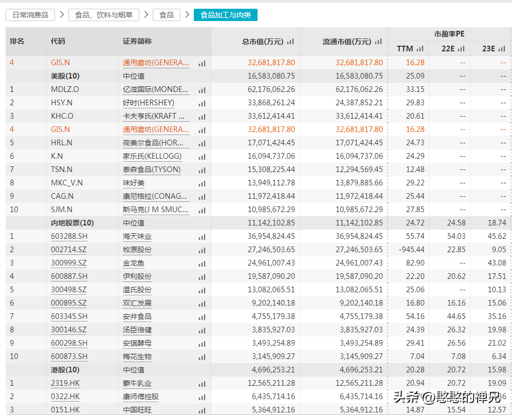Open chart icon for 蒙牛乳业 row

click(202, 384)
